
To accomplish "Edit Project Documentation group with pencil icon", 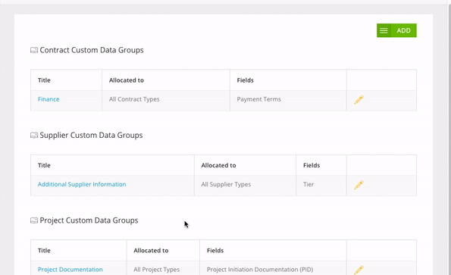I will [359, 270].
